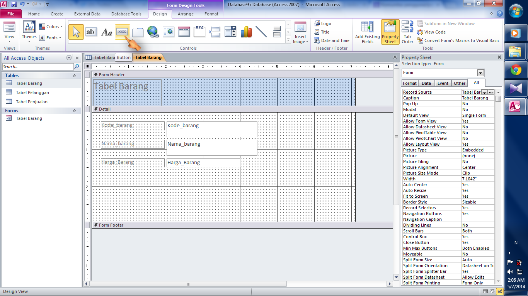The height and width of the screenshot is (296, 528).
Task: Click Undo in Quick Access Toolbar
Action: (22, 4)
